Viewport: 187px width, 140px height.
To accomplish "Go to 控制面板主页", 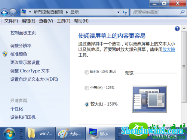I will [23, 33].
